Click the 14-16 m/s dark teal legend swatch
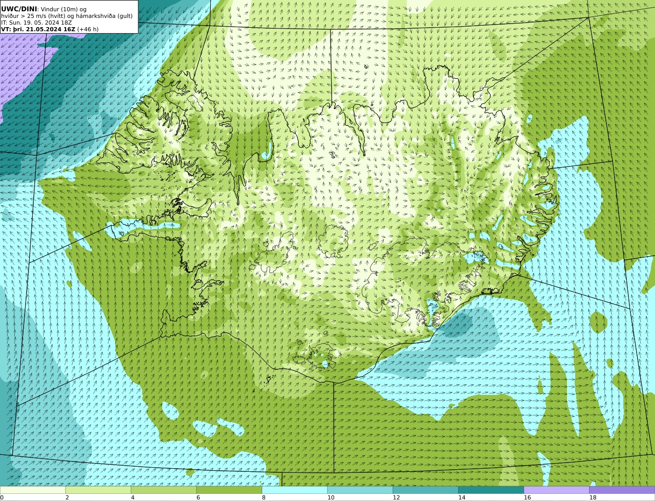The image size is (655, 501). pyautogui.click(x=491, y=490)
